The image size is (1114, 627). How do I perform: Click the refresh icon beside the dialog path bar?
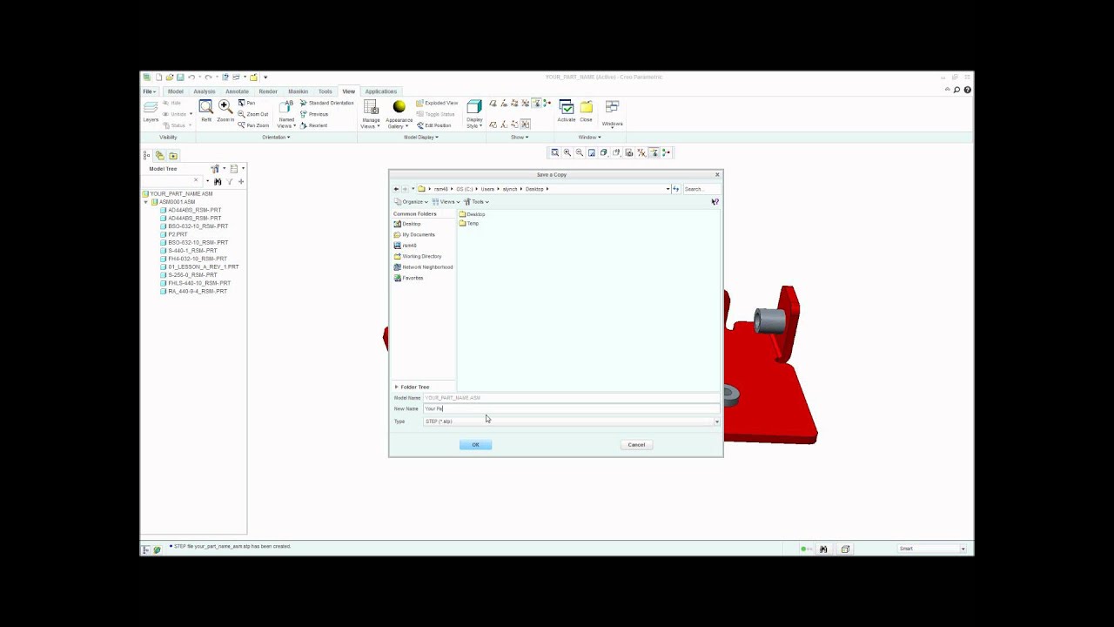(675, 189)
